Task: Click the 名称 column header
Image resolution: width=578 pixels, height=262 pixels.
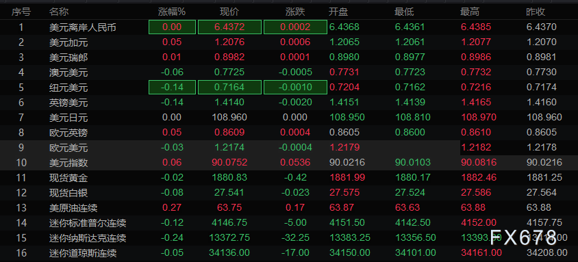Action: [x=59, y=12]
